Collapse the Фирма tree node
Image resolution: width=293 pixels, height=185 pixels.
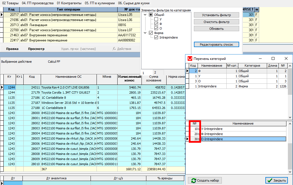coord(145,33)
